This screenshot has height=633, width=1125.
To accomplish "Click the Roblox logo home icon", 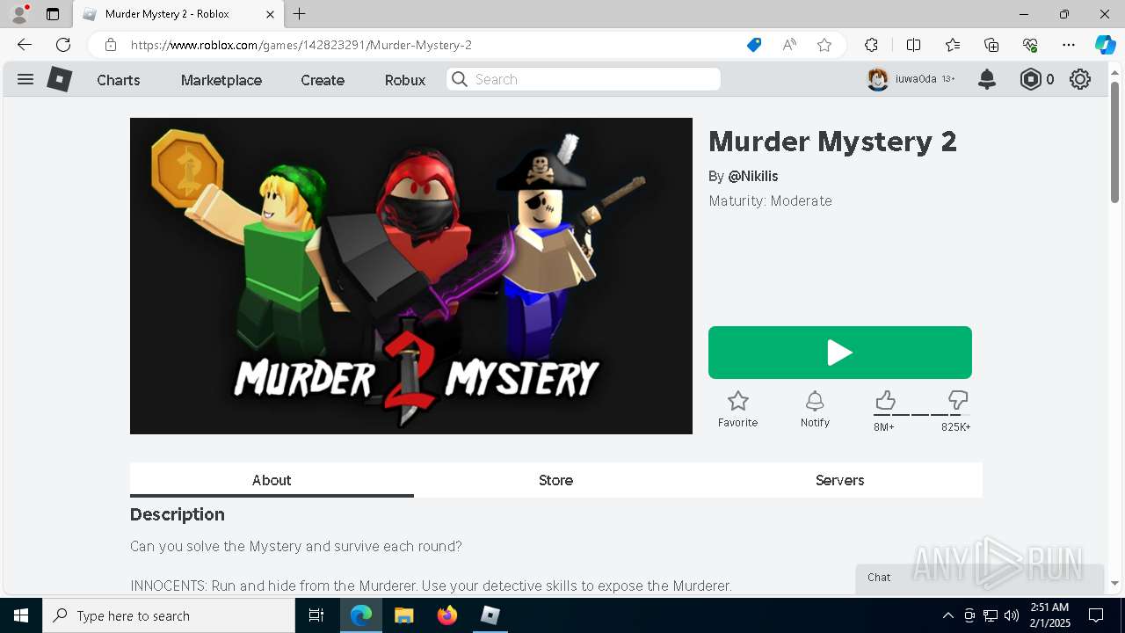I will pyautogui.click(x=59, y=79).
